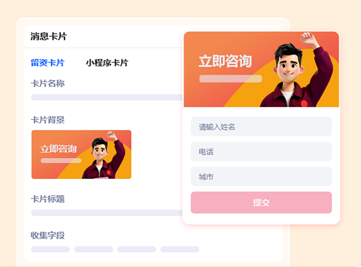This screenshot has width=361, height=267.
Task: Select the fourth 收集字段 pill
Action: [x=180, y=249]
